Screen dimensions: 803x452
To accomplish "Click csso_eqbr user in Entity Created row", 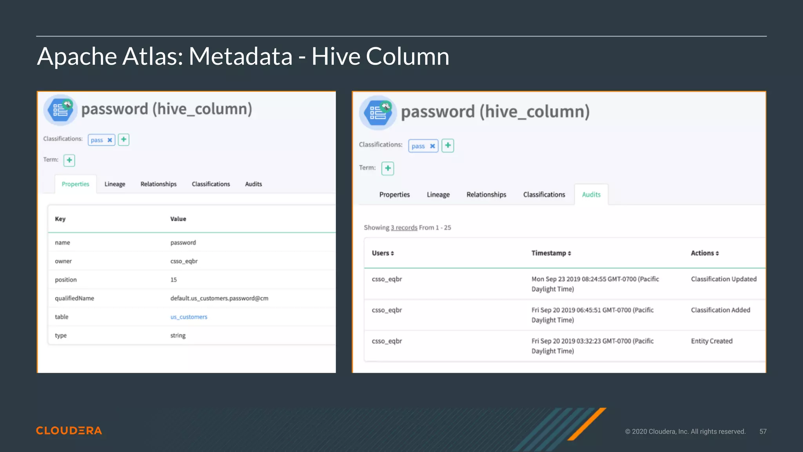I will [387, 341].
